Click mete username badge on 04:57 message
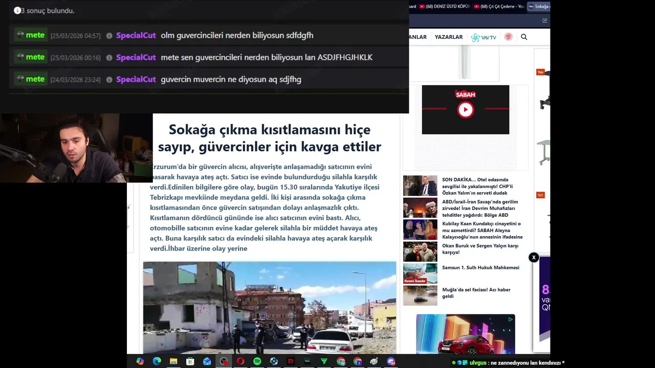 (x=31, y=35)
